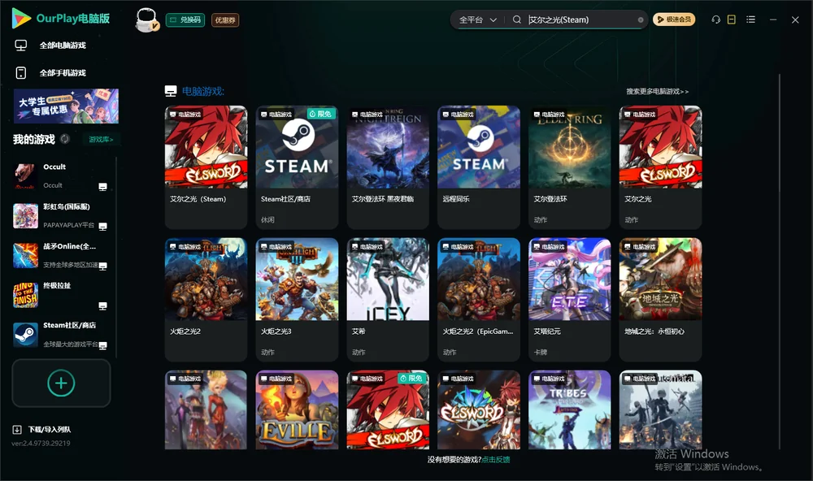Click the 终极拉扯 game icon

tap(25, 295)
